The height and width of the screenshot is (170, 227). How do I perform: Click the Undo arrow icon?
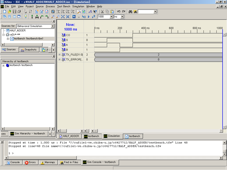[119, 11]
